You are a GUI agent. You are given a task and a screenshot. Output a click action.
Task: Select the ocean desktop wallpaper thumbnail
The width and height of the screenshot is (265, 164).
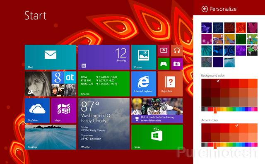[229, 62]
